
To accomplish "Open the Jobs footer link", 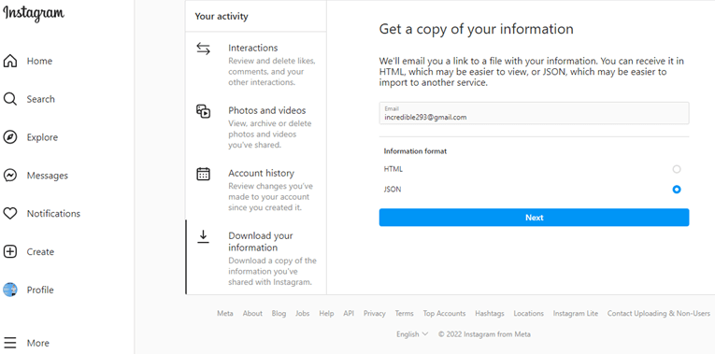I will [x=302, y=314].
